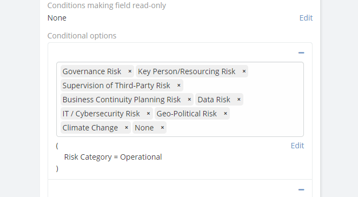Collapse the first conditional options block
358x197 pixels.
point(301,53)
